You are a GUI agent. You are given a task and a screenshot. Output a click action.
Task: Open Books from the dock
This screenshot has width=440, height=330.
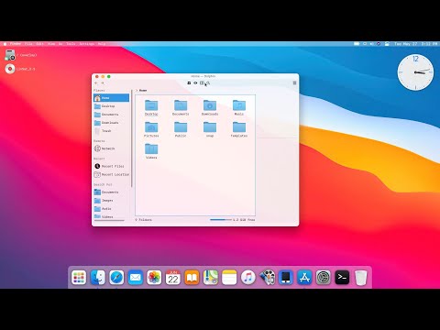pos(192,278)
